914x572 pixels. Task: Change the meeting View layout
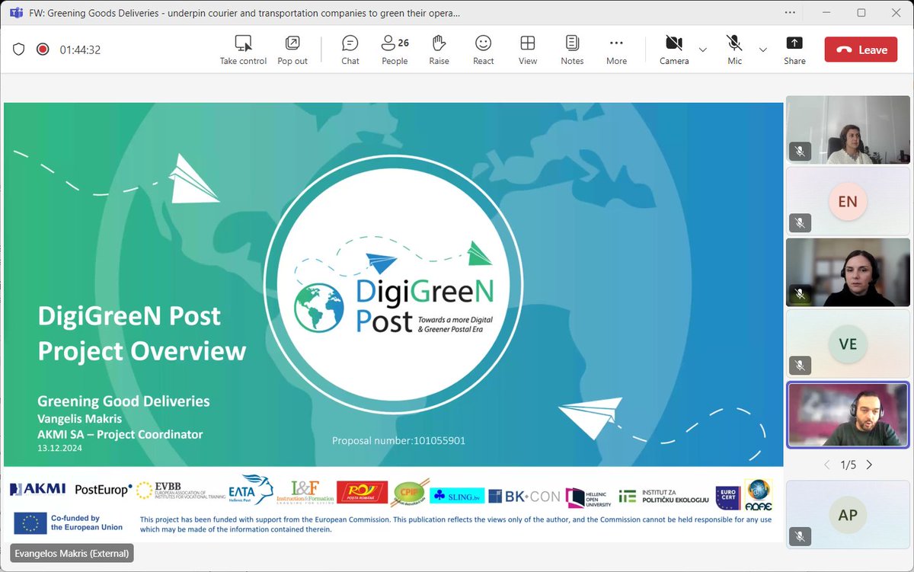(x=528, y=50)
